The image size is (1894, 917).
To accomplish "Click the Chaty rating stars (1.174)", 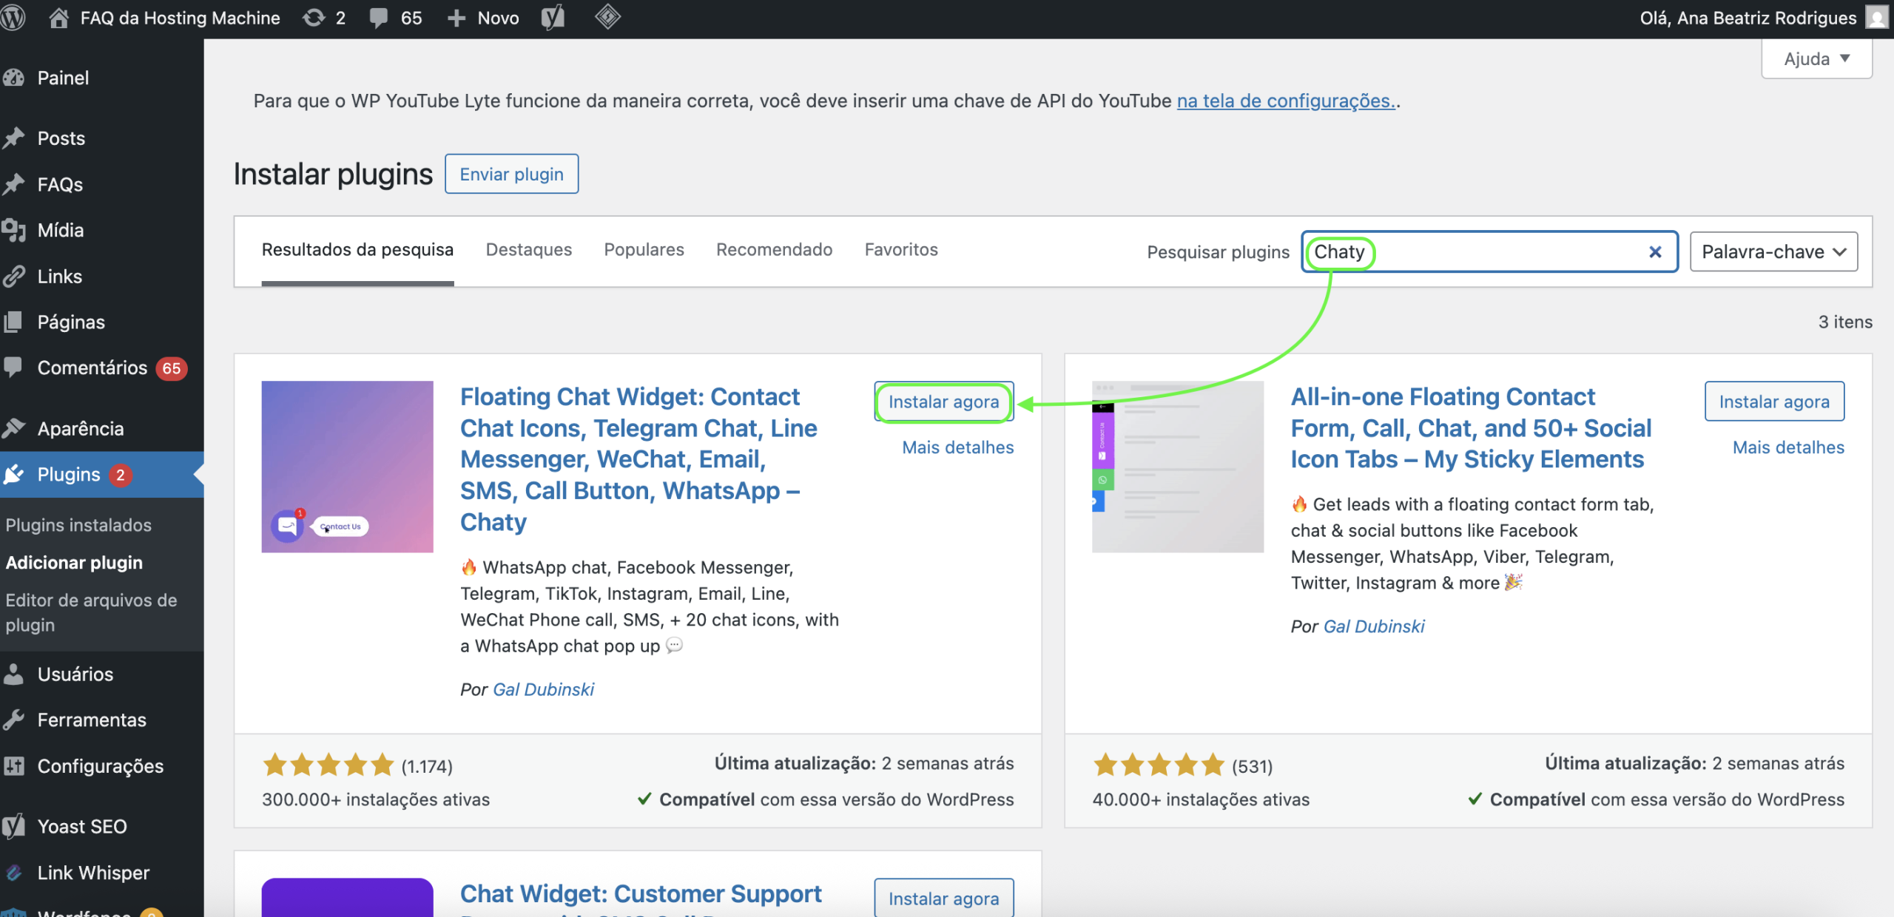I will pos(328,765).
